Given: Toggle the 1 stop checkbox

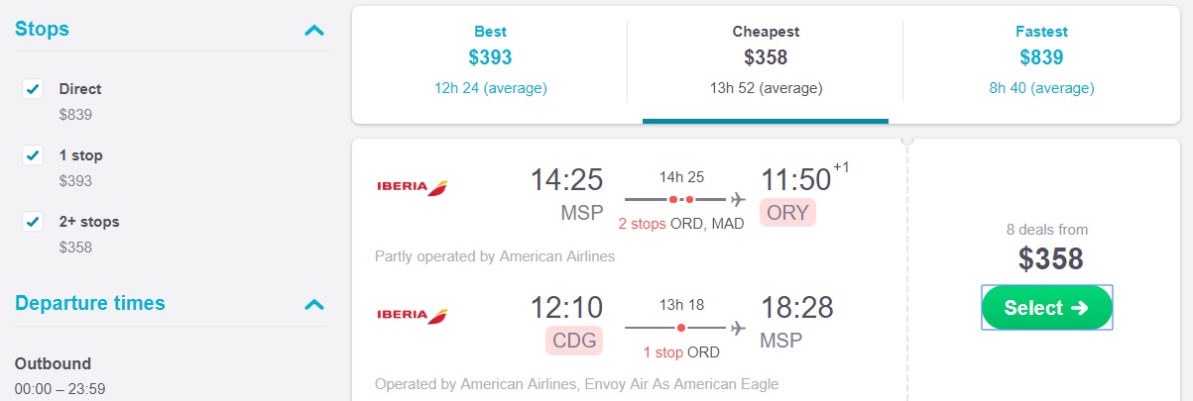Looking at the screenshot, I should 33,155.
